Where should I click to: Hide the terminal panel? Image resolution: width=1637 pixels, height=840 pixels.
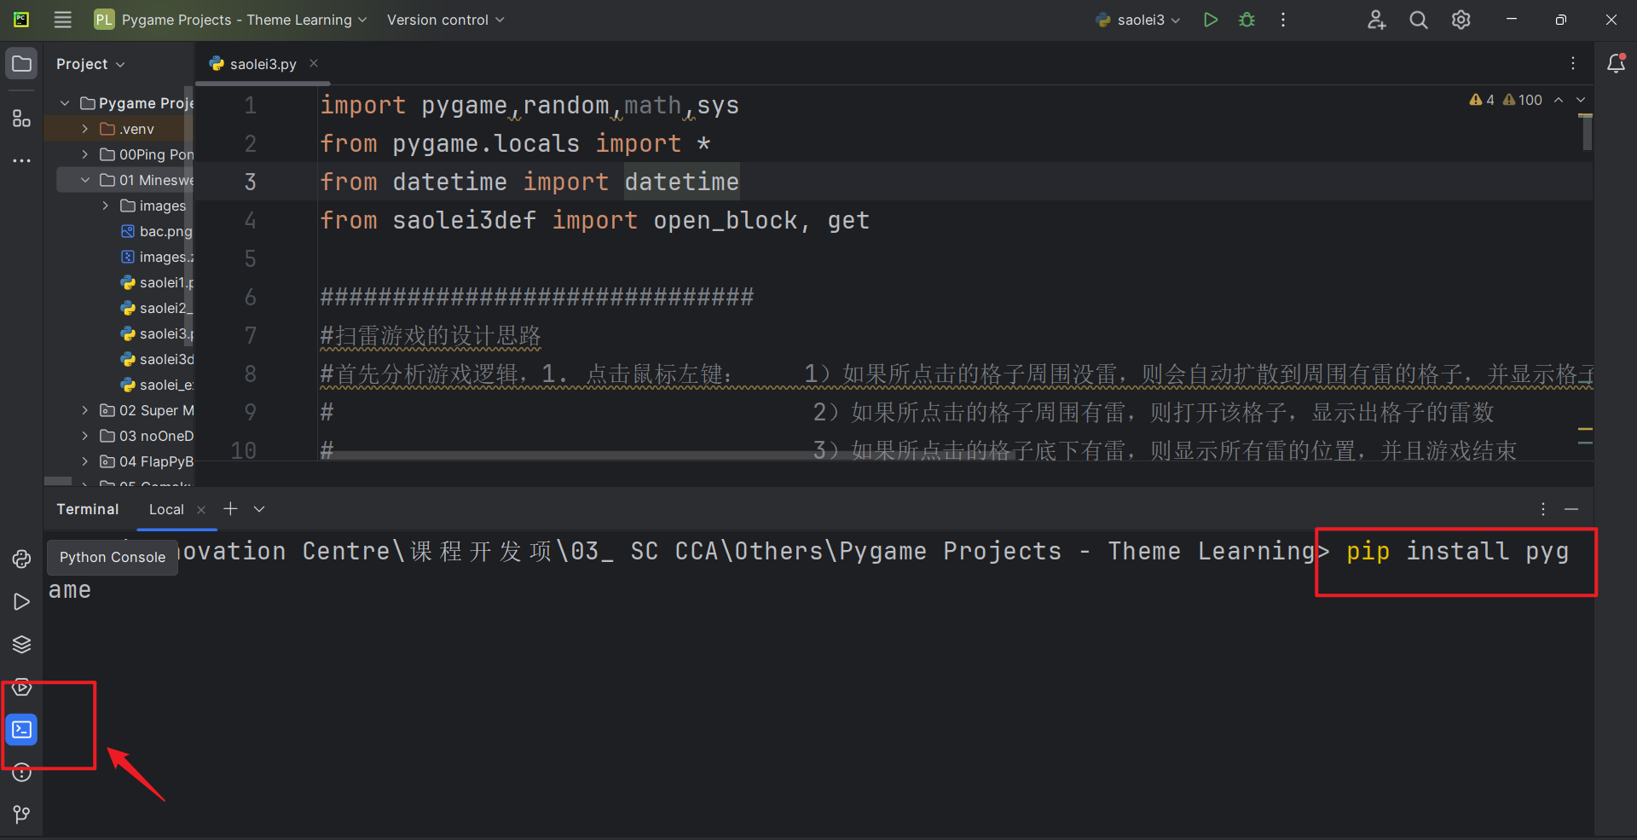point(1571,509)
